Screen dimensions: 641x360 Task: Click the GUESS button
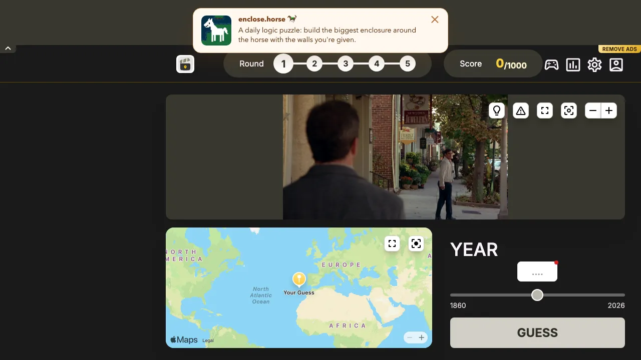537,332
